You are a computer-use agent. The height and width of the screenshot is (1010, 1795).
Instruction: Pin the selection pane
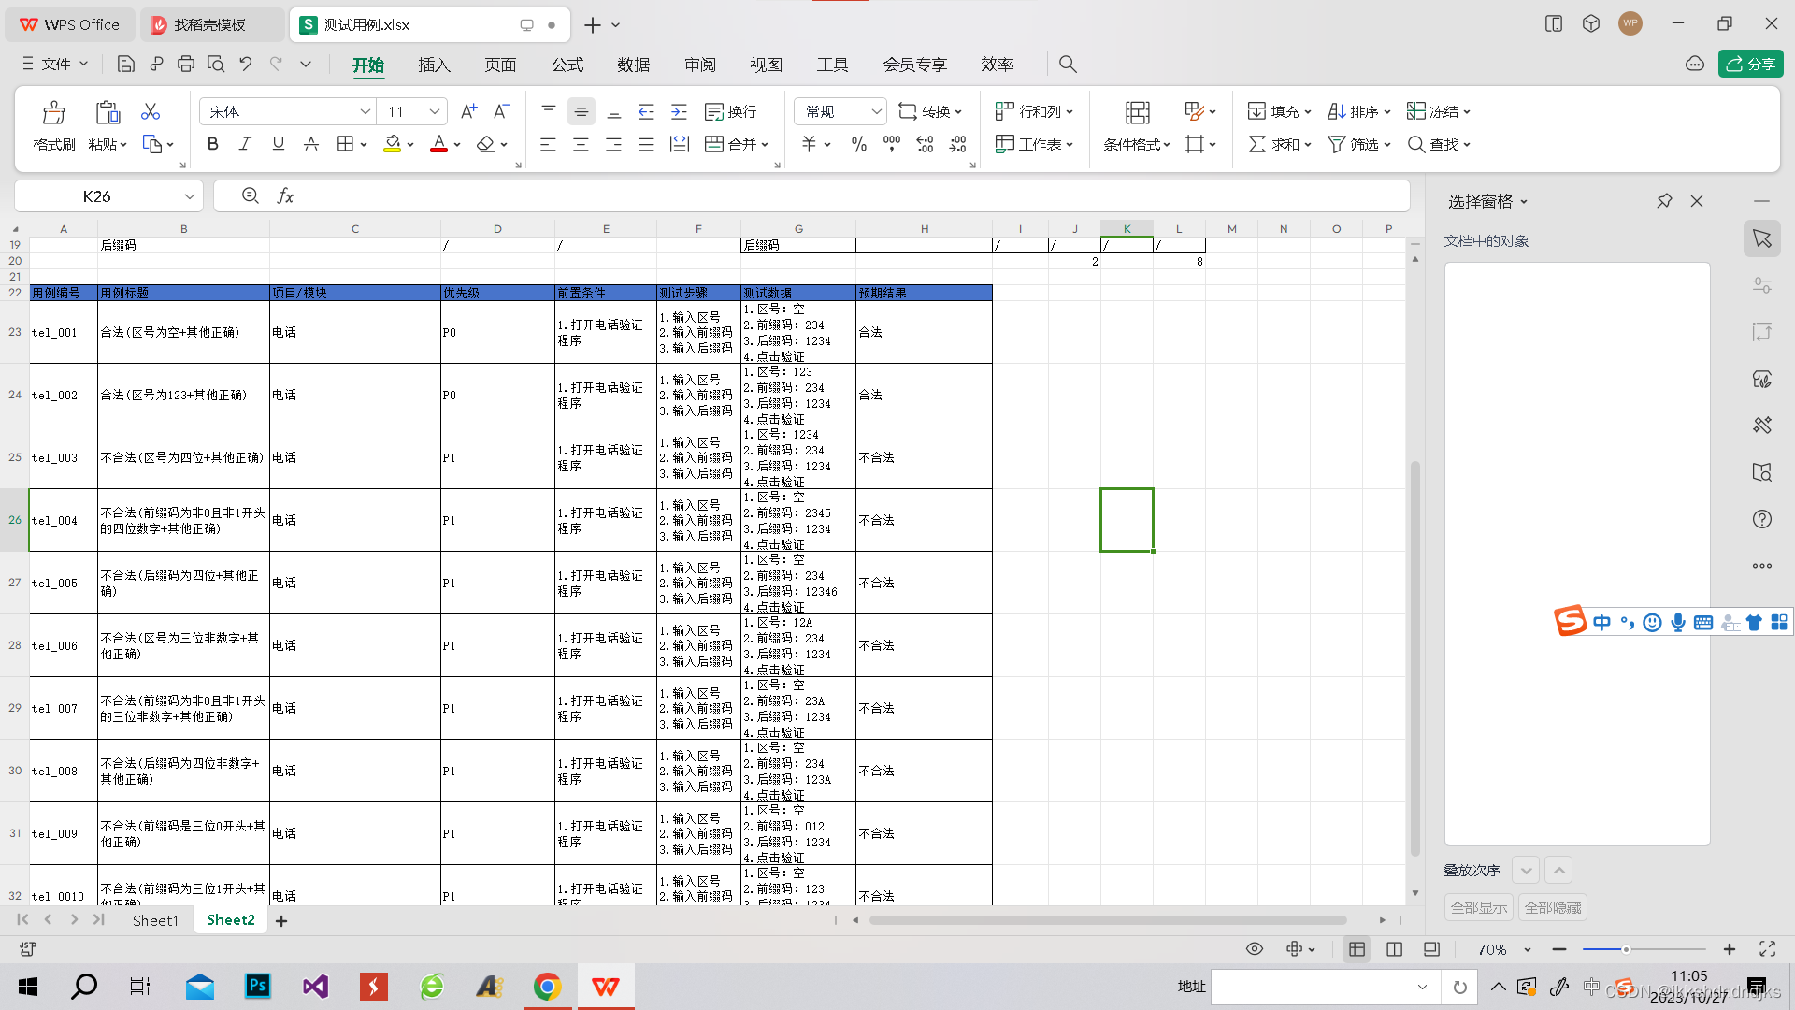click(1664, 201)
